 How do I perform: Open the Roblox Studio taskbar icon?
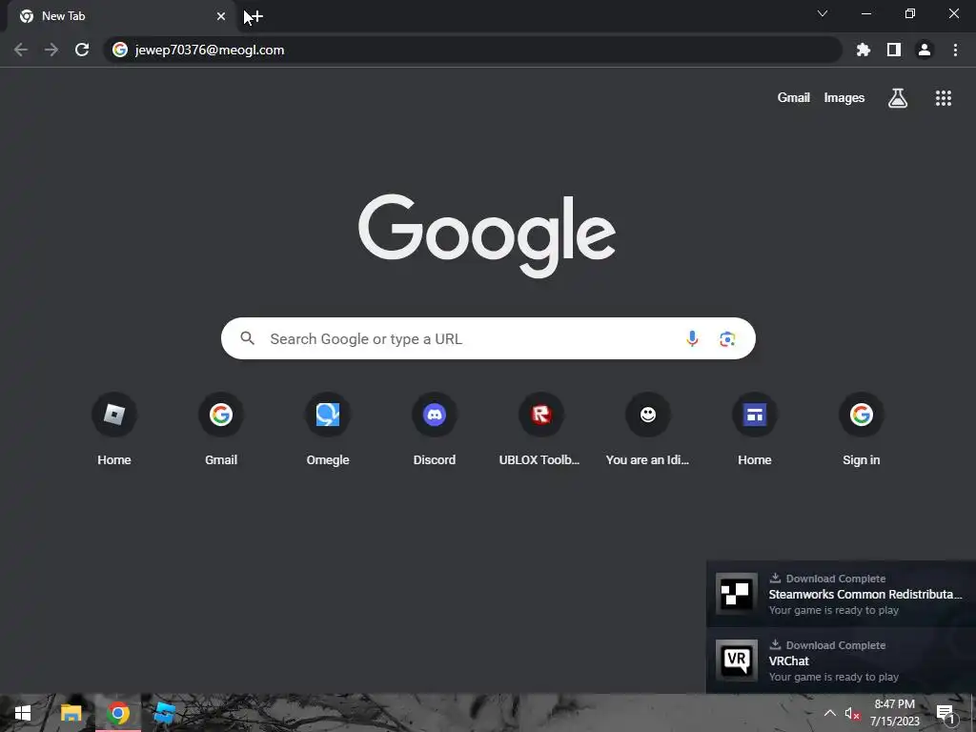164,713
